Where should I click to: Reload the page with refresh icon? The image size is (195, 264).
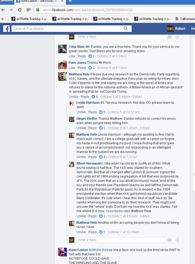[20, 10]
